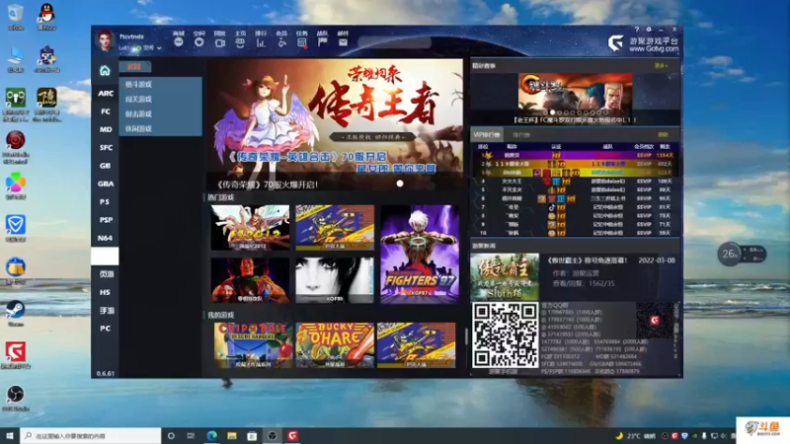Open the Windows Start button
This screenshot has height=444, width=790.
click(x=10, y=435)
